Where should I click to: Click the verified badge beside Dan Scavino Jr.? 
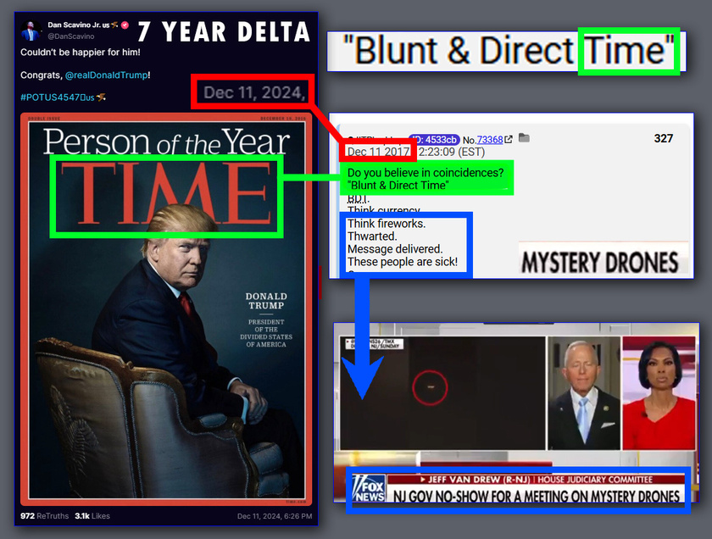(125, 25)
